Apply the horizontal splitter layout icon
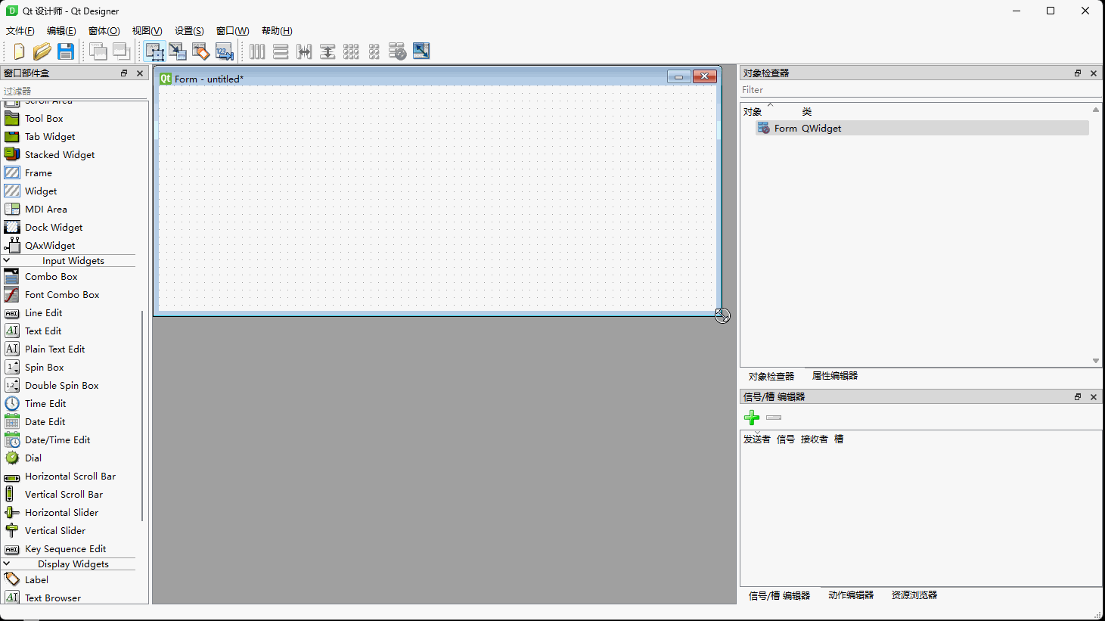This screenshot has width=1105, height=621. (x=304, y=51)
